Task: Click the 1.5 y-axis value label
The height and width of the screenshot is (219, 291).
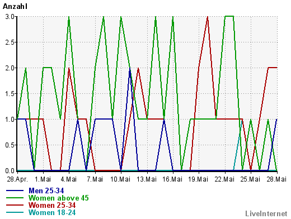Action: [10, 94]
